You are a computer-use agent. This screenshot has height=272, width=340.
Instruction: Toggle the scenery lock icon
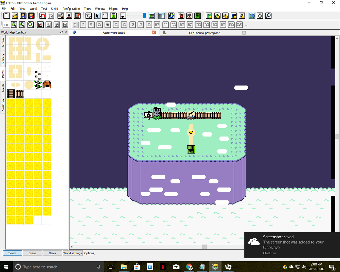[x=217, y=16]
